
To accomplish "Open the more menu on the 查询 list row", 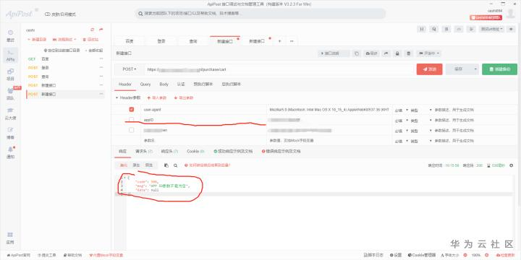I will pyautogui.click(x=101, y=77).
